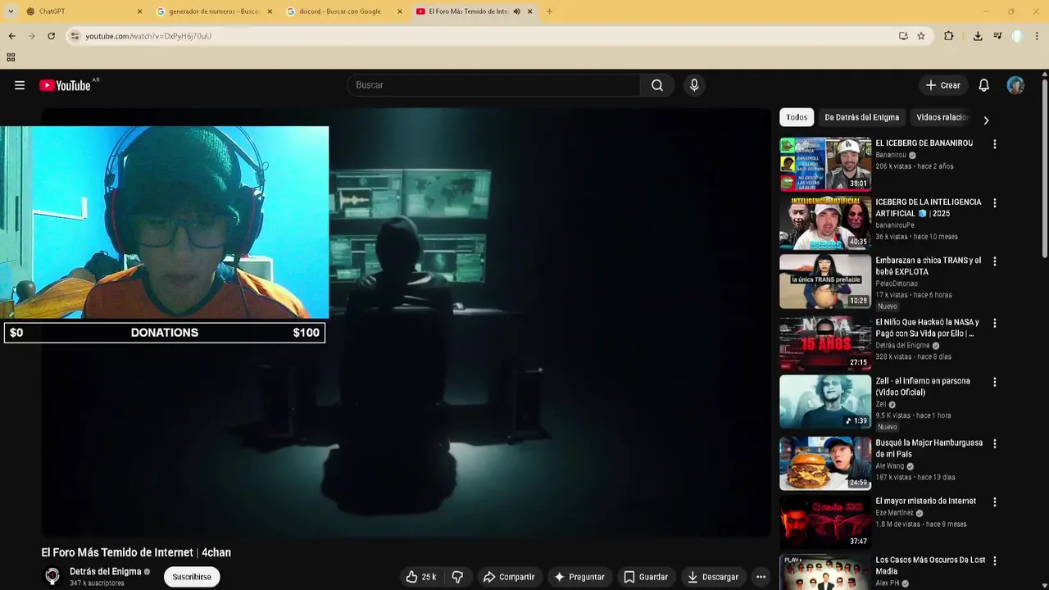Open Busqué la Mejor Hamburguesa de mi País
This screenshot has height=590, width=1049.
tap(929, 448)
